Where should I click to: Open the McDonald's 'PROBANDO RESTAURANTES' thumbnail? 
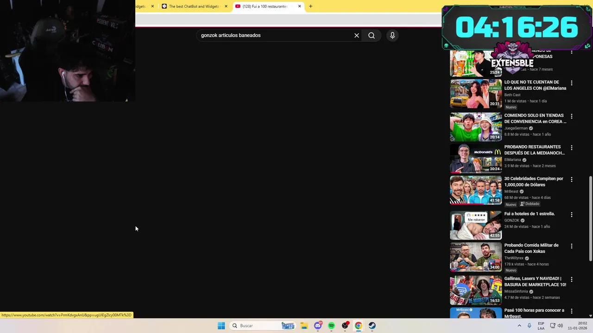[476, 158]
